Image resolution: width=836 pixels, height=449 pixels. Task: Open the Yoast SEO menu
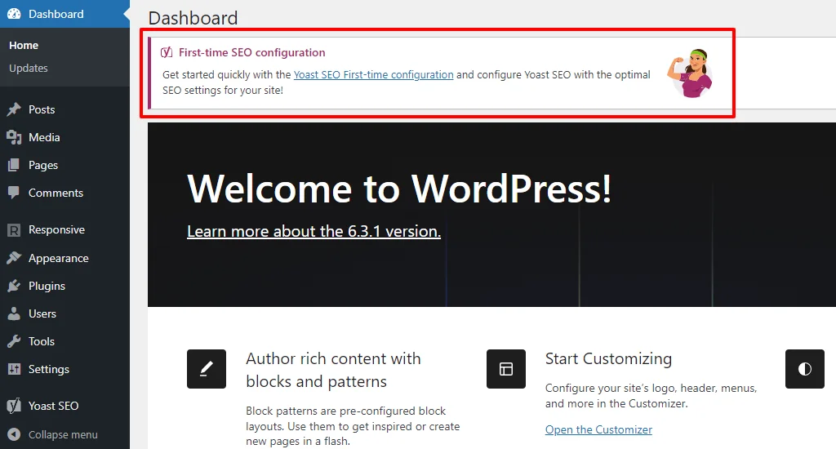[x=64, y=406]
